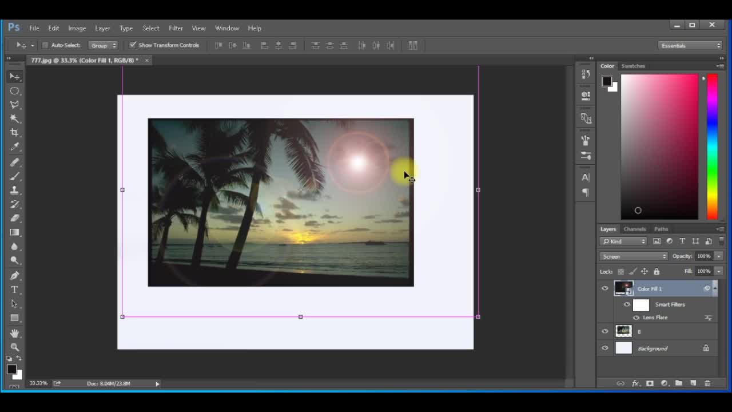Select the Magic Wand tool
This screenshot has height=412, width=732.
coord(14,118)
